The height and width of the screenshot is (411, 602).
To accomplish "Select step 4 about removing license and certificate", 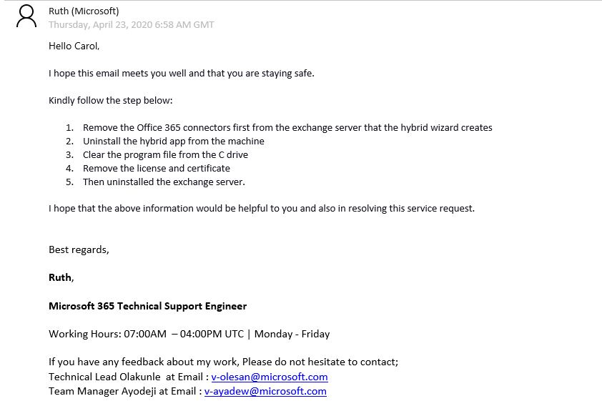I will click(x=157, y=168).
